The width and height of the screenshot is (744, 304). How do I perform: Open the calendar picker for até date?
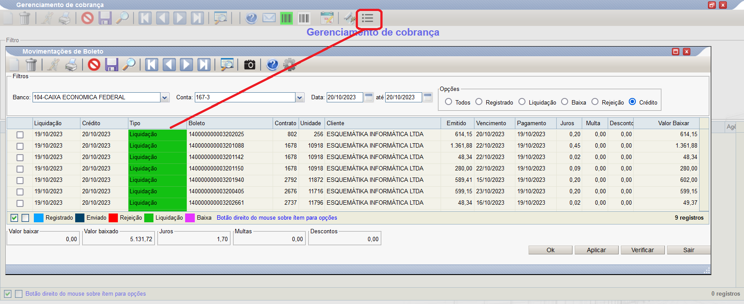point(427,97)
